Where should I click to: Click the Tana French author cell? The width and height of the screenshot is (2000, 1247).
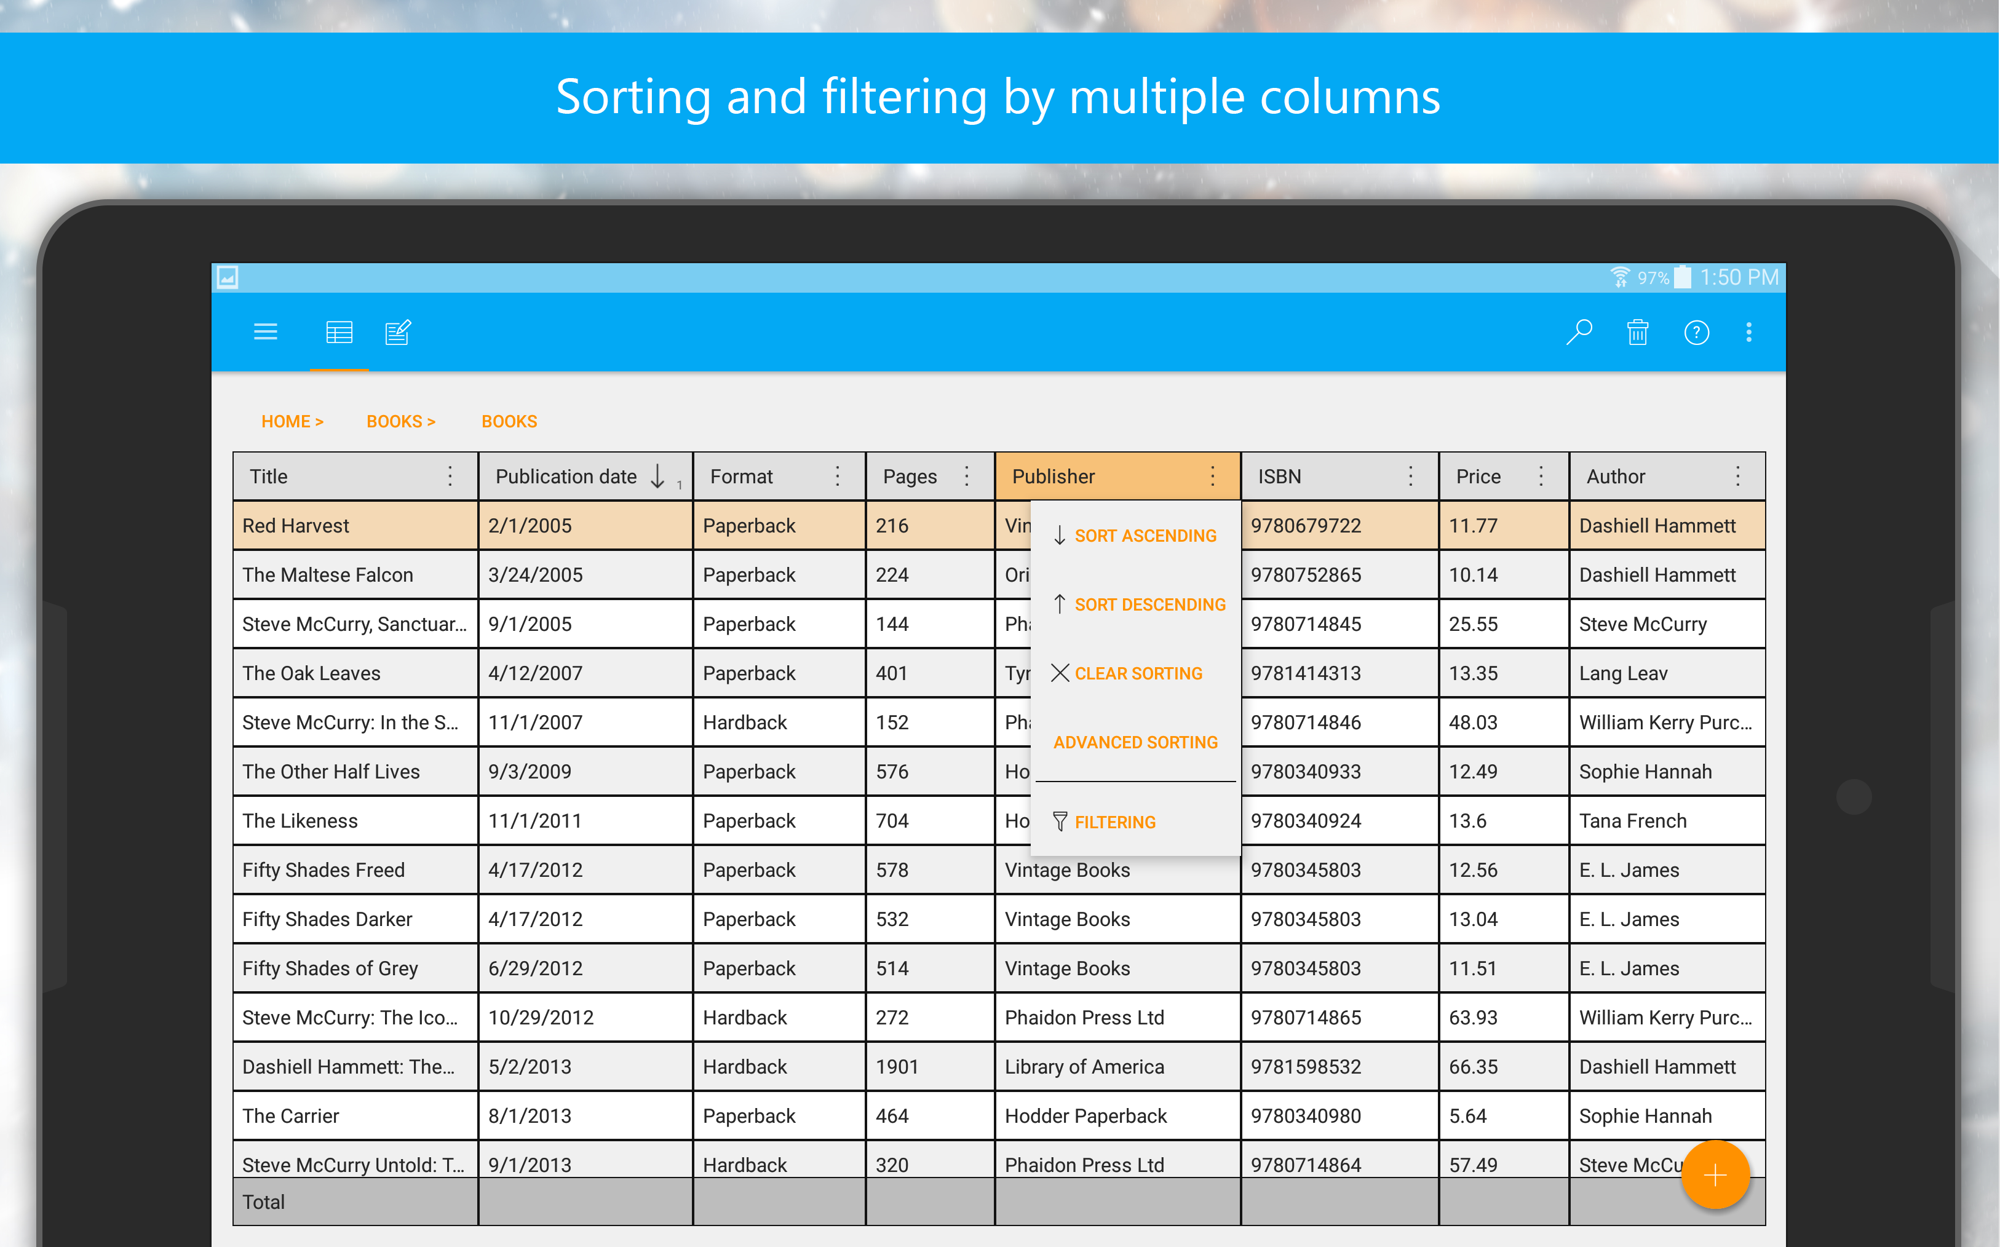(1667, 821)
